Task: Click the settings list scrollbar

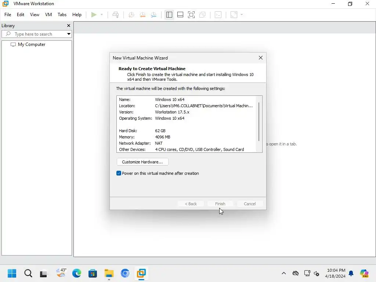Action: [x=259, y=122]
